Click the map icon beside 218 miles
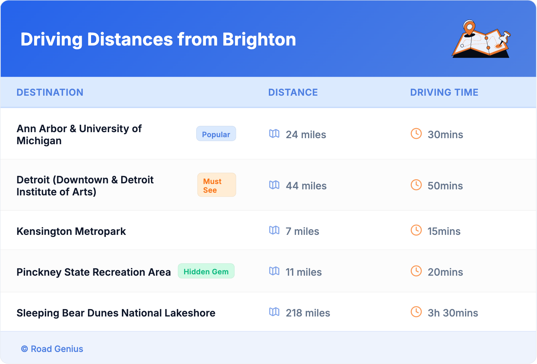This screenshot has width=537, height=364. 274,312
